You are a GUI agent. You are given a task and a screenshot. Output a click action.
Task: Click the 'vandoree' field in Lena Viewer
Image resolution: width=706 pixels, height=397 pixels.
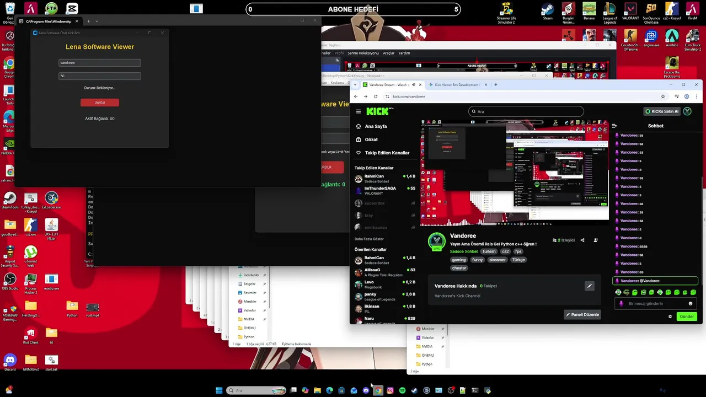[100, 63]
